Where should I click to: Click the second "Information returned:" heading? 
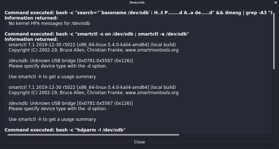click(31, 39)
